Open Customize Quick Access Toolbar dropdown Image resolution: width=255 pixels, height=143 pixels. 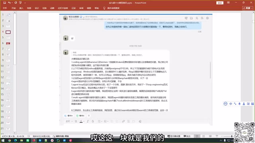[x=25, y=3]
